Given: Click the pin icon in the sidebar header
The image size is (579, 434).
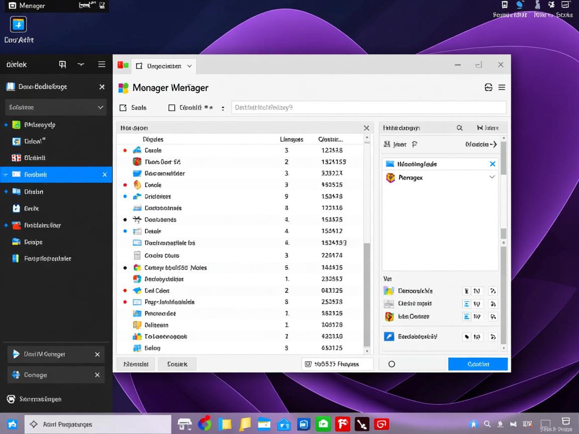Looking at the screenshot, I should [62, 64].
